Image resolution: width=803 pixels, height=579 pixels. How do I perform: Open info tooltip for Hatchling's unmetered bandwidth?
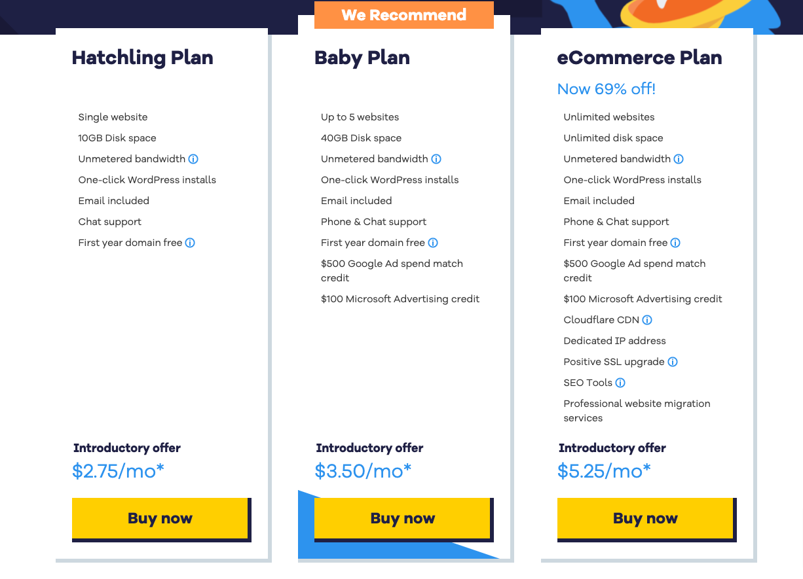(x=193, y=158)
